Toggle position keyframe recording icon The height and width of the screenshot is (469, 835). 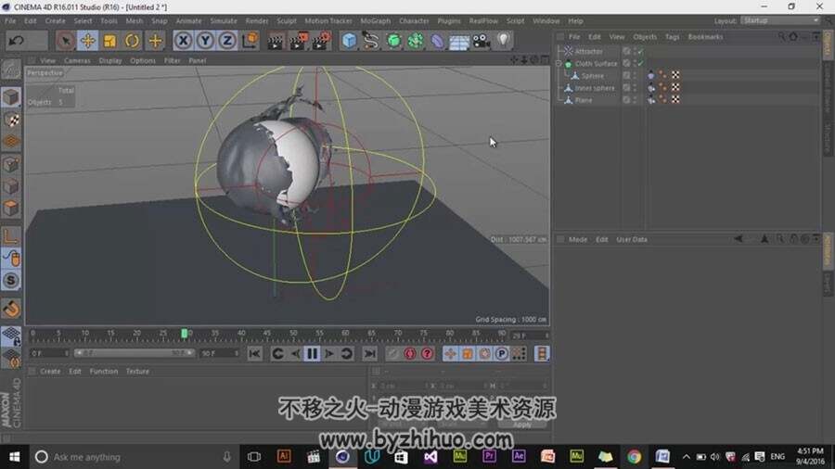coord(451,354)
